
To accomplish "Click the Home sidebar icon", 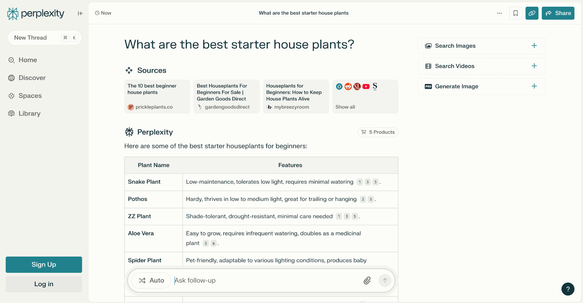I will pyautogui.click(x=11, y=60).
